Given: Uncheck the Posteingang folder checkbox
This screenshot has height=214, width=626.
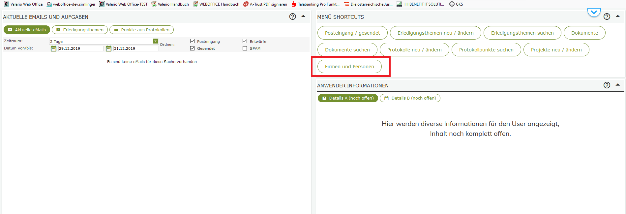Looking at the screenshot, I should (x=193, y=41).
